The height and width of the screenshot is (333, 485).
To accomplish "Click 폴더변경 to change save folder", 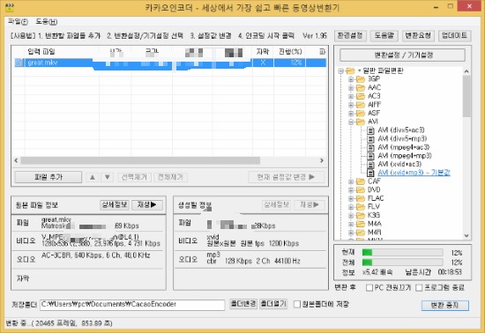I will pos(243,304).
